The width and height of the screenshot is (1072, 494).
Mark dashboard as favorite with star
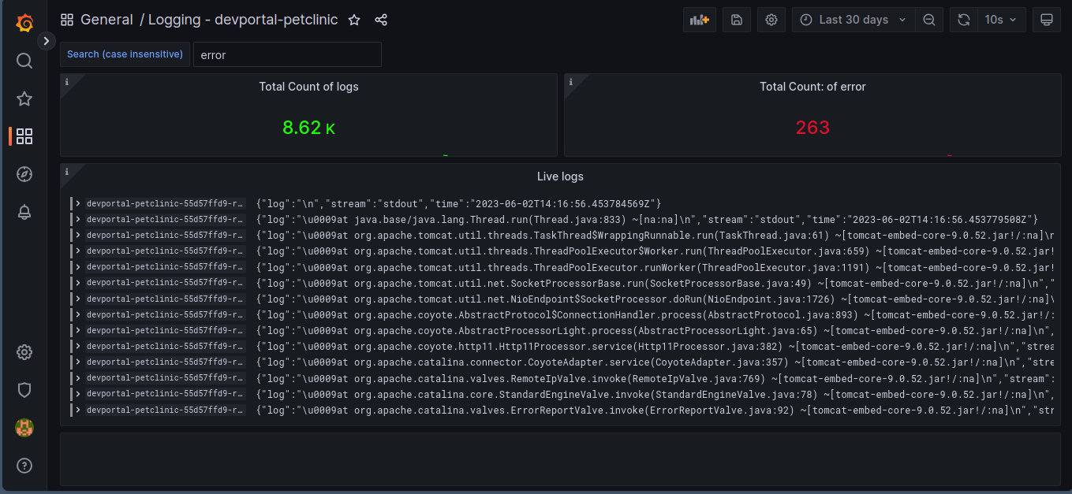tap(354, 20)
